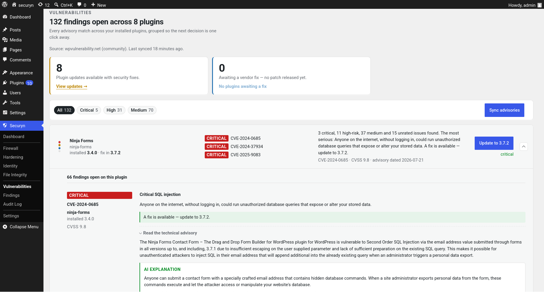Open Firewall submenu item
This screenshot has height=292, width=544.
pos(11,148)
